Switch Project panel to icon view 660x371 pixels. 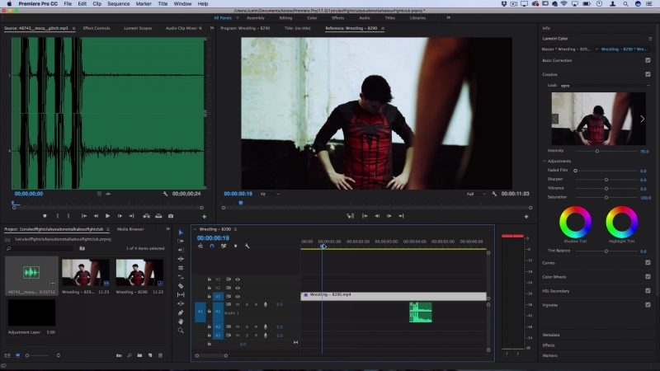(x=17, y=355)
